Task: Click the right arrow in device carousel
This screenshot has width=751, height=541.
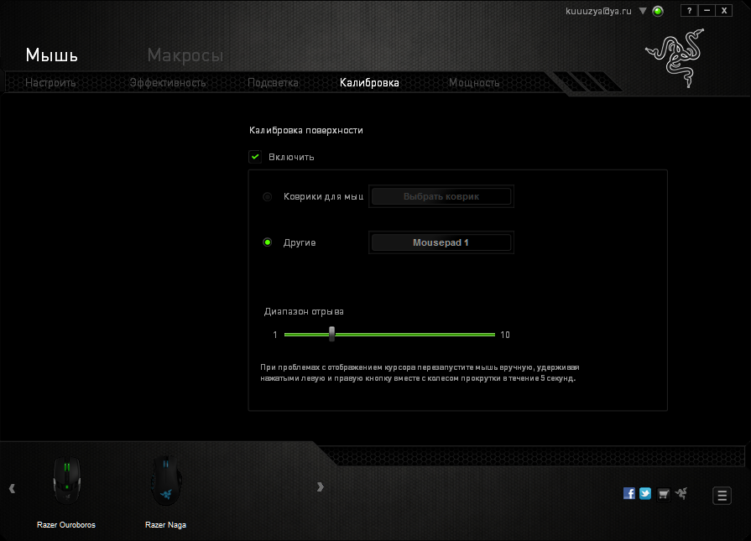Action: pos(321,486)
